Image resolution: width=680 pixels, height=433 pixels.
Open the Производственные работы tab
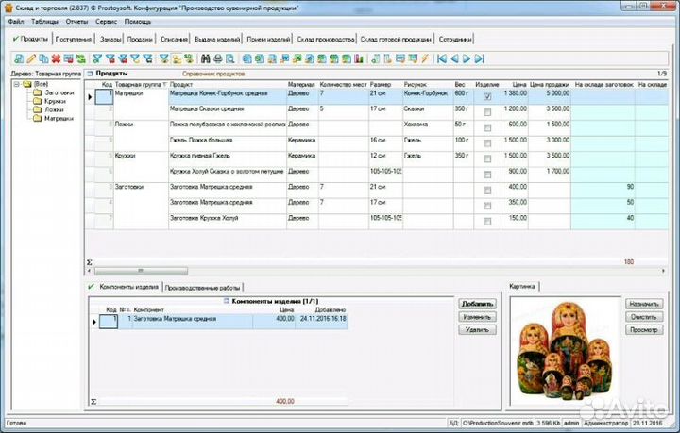pos(202,287)
